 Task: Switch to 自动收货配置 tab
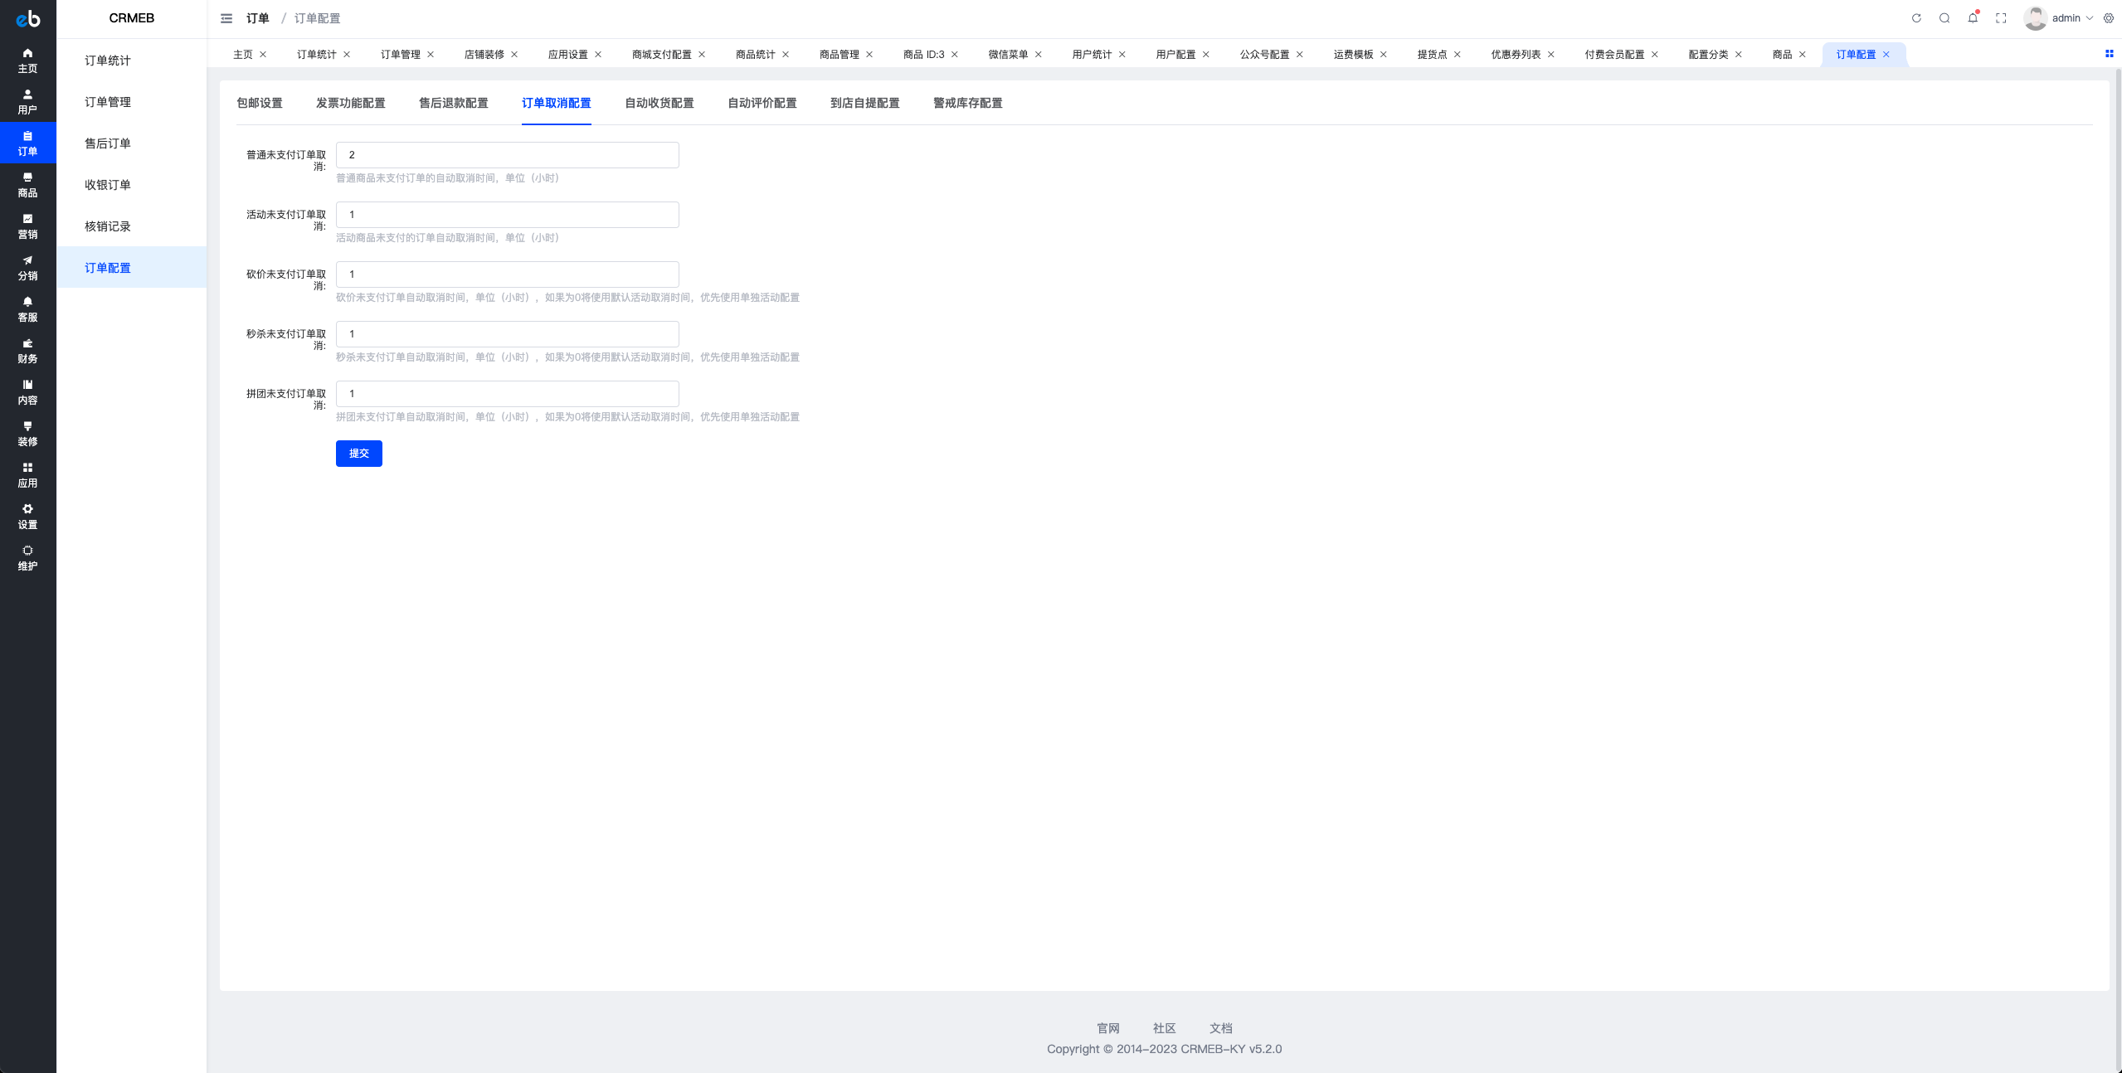click(659, 103)
